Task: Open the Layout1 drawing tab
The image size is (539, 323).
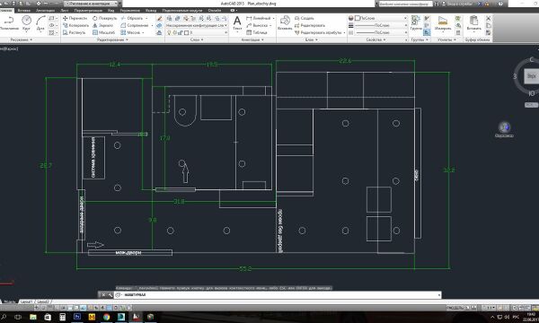Action: (x=26, y=301)
